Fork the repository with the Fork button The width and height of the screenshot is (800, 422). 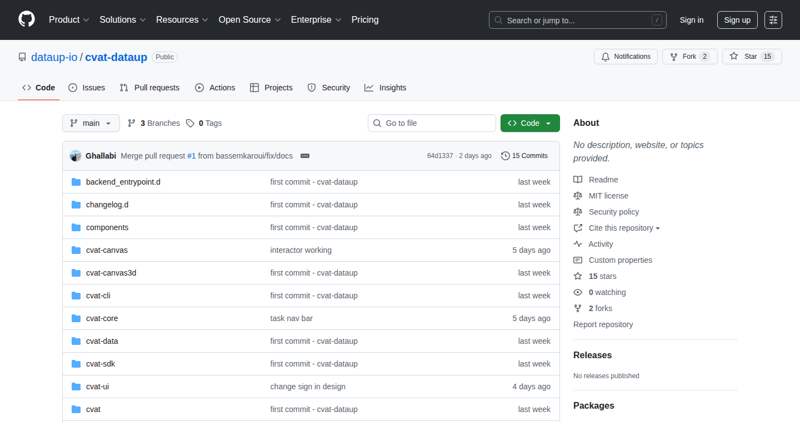[690, 57]
